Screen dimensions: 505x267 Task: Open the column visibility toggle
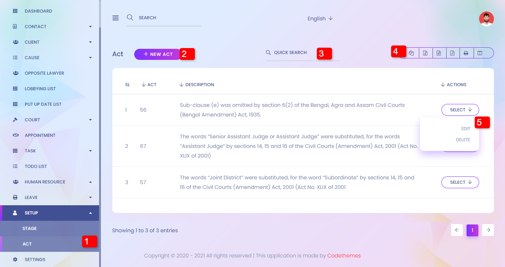pyautogui.click(x=480, y=53)
